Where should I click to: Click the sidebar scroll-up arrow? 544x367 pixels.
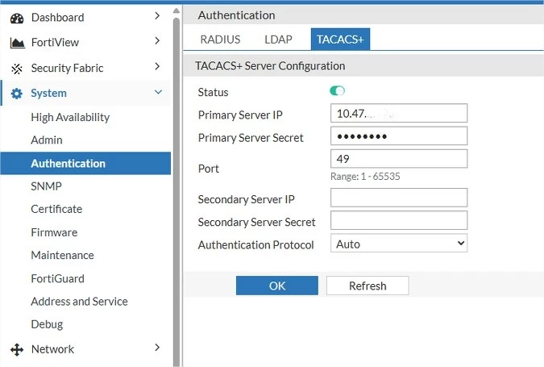click(x=176, y=10)
